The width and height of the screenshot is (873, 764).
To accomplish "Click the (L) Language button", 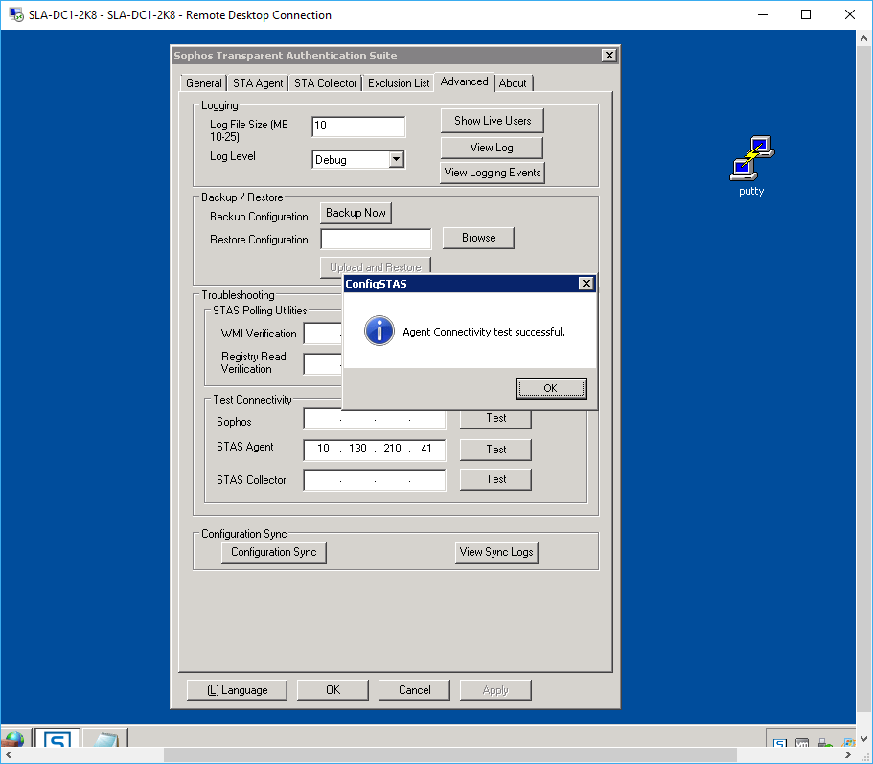I will click(x=238, y=690).
